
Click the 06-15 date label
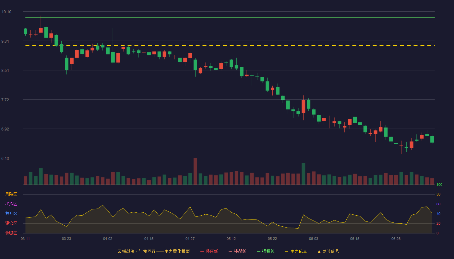click(355, 239)
